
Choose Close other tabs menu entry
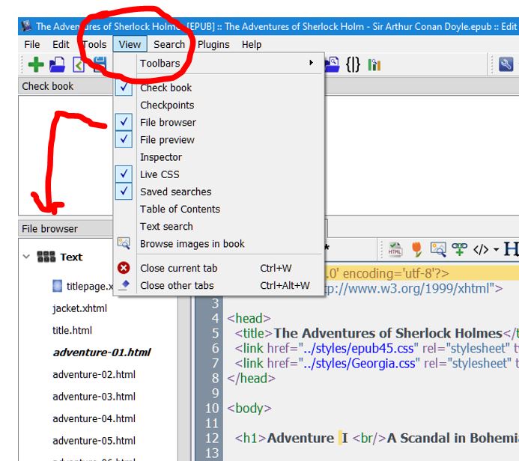point(219,285)
